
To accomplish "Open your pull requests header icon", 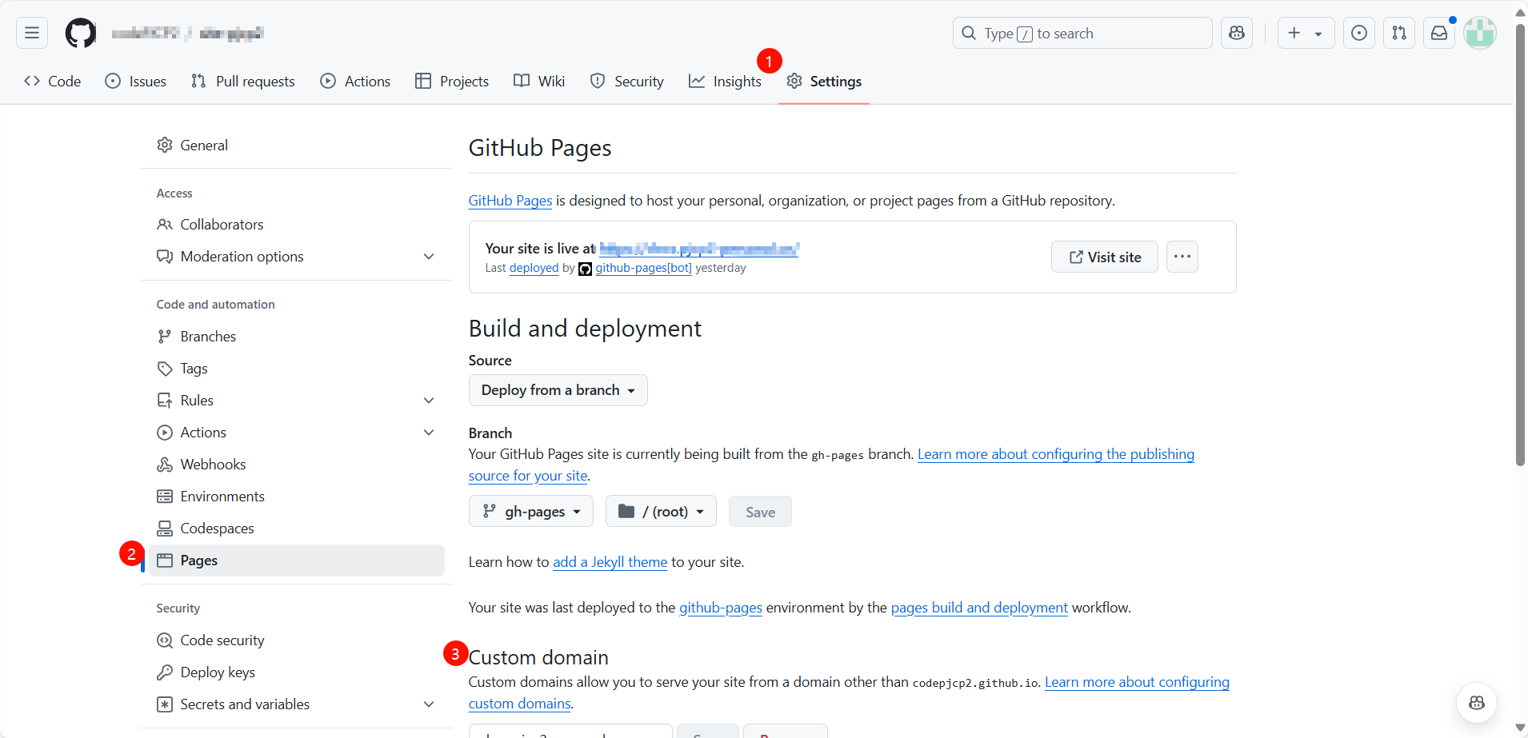I will 1399,33.
